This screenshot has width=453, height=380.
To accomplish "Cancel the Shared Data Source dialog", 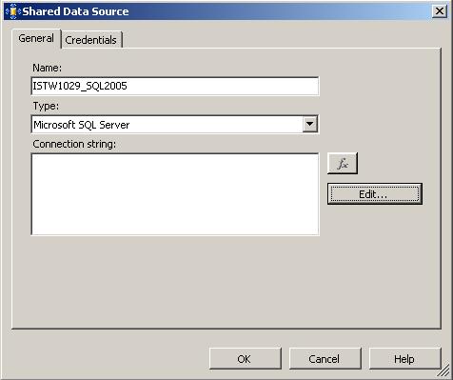I will point(325,359).
